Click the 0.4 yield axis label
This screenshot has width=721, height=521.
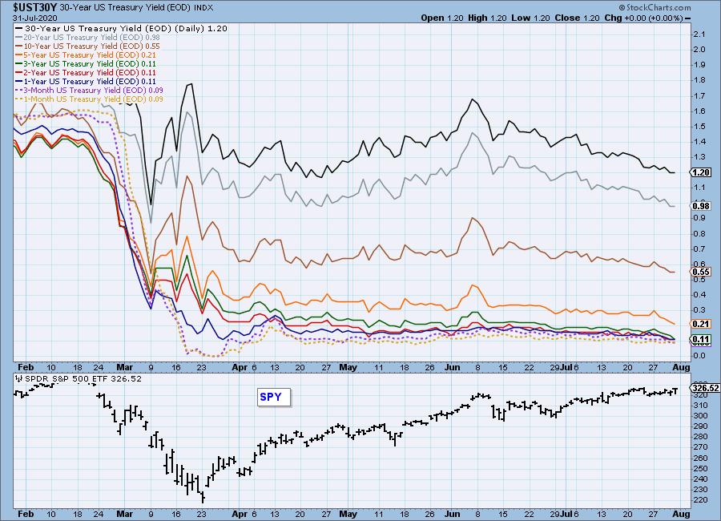pos(699,294)
